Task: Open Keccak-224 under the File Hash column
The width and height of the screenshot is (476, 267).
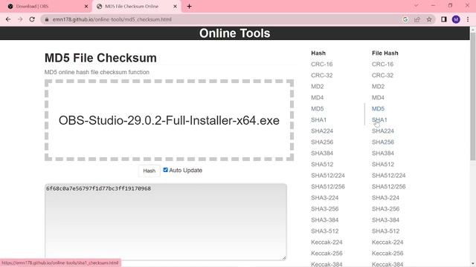Action: click(387, 243)
